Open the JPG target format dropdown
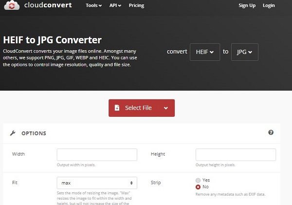 (245, 52)
